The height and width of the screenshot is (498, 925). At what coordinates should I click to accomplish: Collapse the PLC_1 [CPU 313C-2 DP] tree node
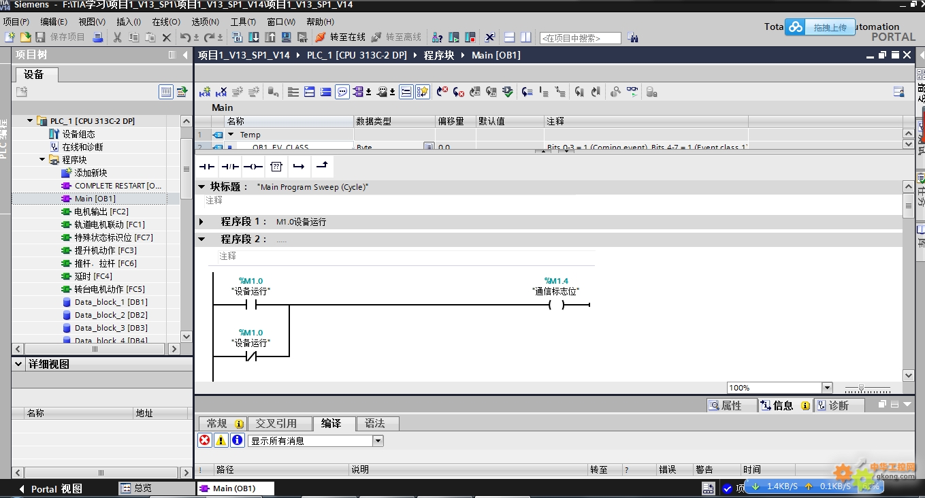coord(30,121)
